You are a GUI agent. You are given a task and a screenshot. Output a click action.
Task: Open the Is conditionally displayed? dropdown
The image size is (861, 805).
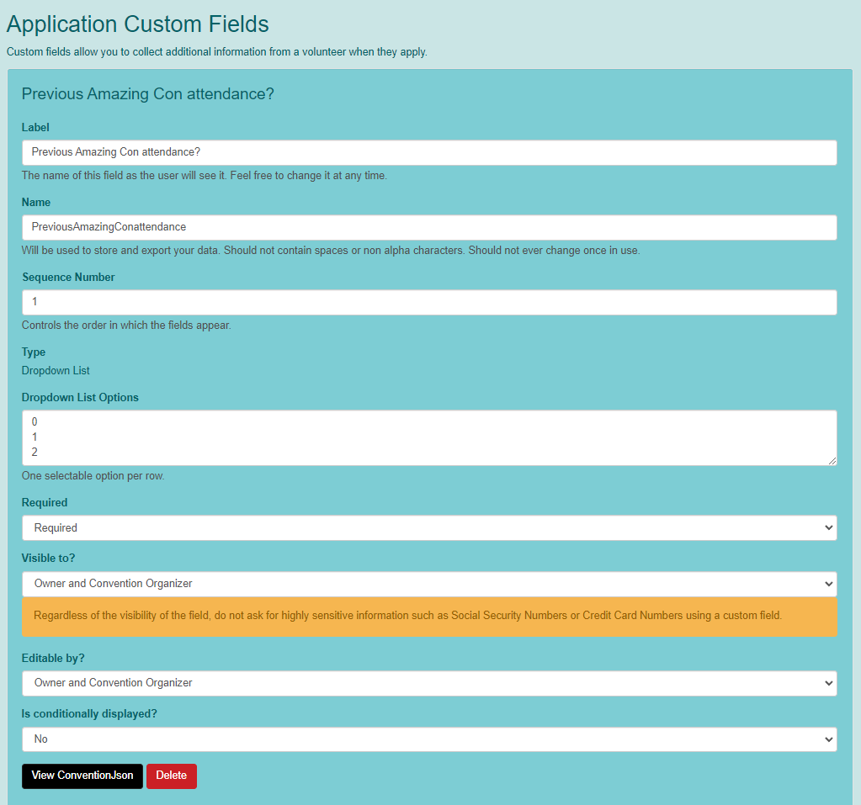429,739
